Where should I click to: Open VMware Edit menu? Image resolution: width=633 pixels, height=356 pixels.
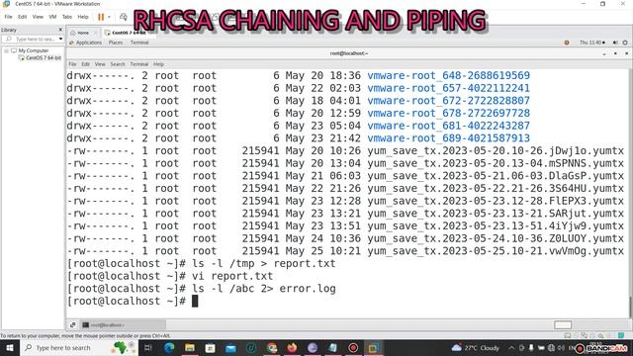(x=22, y=17)
